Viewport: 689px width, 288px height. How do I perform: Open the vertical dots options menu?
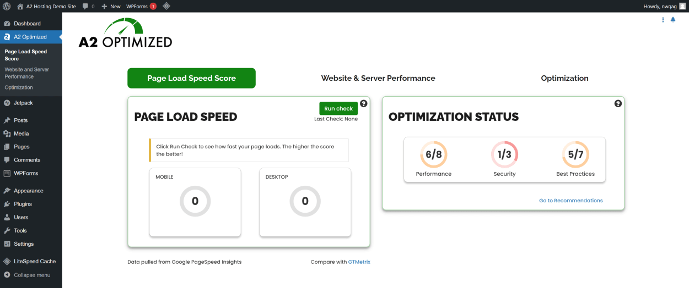(x=663, y=20)
